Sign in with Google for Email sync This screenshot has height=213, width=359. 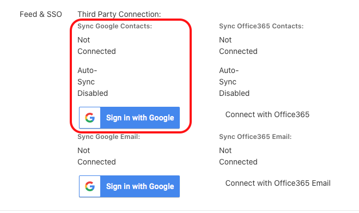coord(129,186)
